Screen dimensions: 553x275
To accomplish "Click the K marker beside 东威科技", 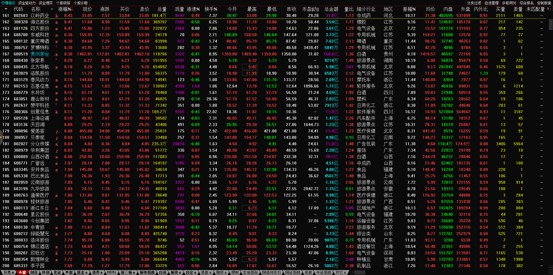I will [x=57, y=35].
